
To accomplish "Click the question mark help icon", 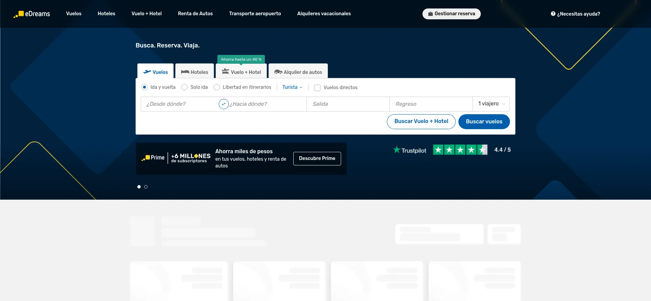I will 553,14.
